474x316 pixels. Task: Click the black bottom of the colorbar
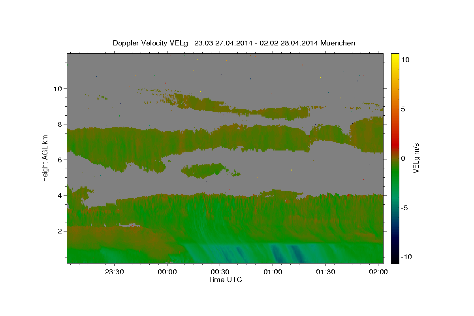coord(395,260)
